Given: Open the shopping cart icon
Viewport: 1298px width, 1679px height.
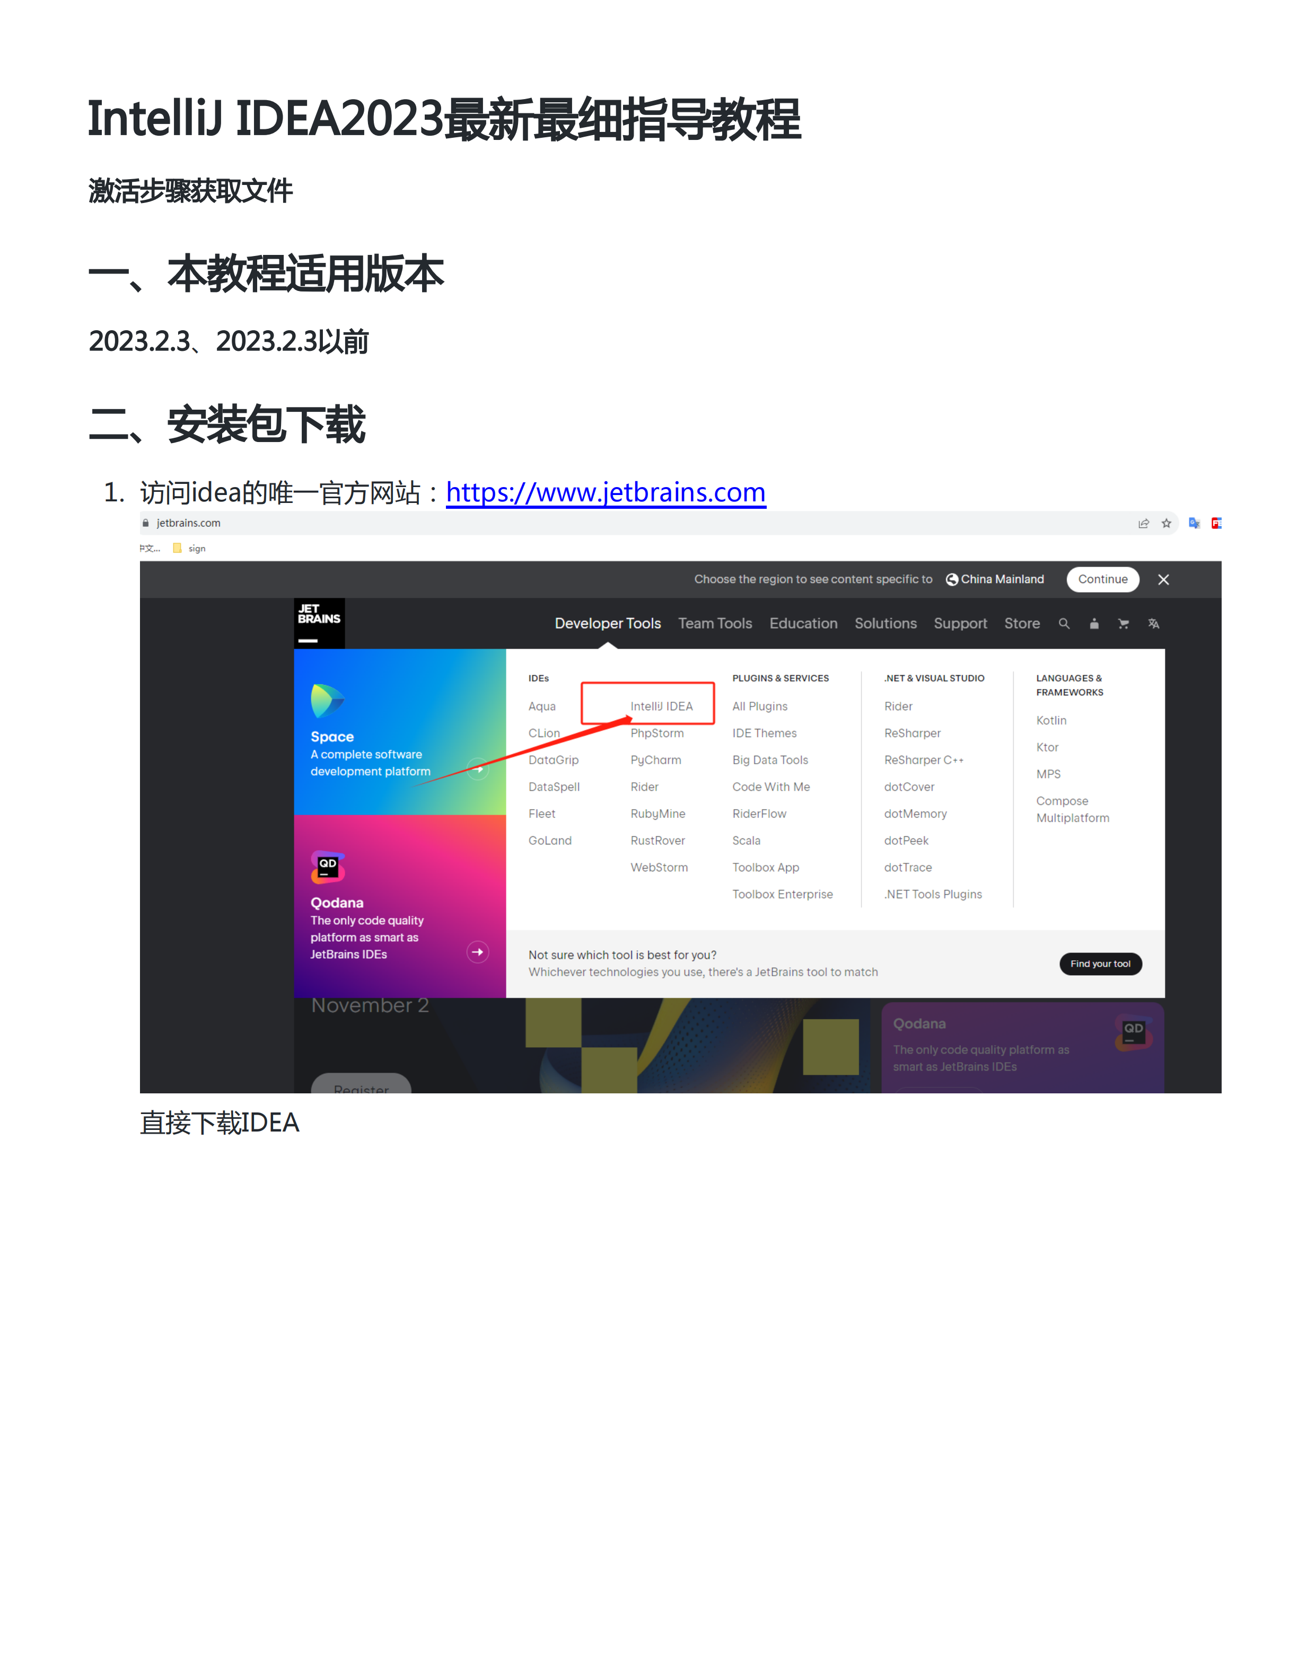Looking at the screenshot, I should tap(1122, 623).
